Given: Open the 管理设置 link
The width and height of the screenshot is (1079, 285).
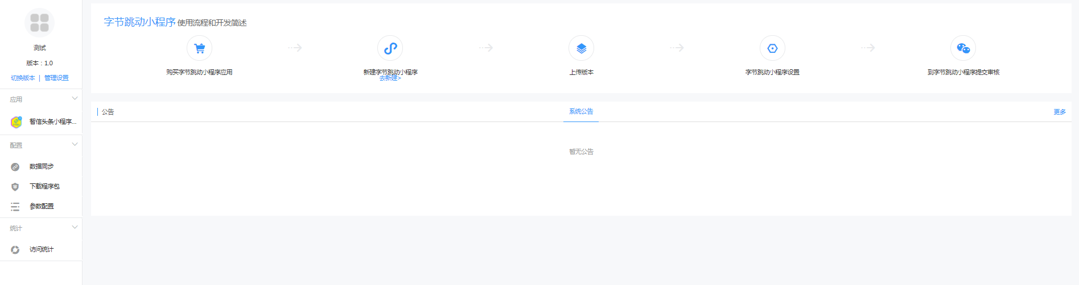Looking at the screenshot, I should click(56, 78).
